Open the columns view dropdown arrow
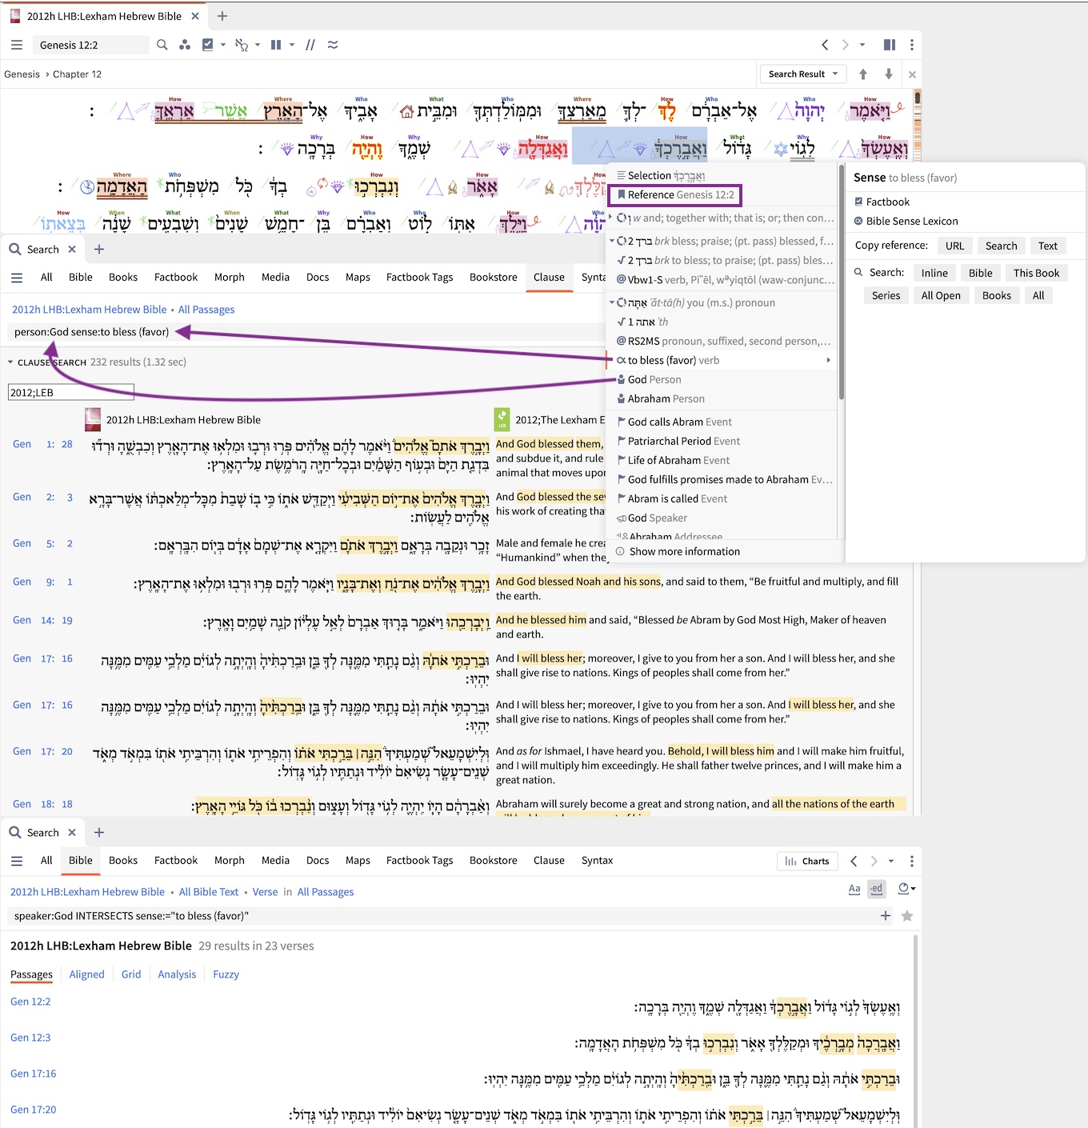Screen dimensions: 1088x1128 pos(292,45)
